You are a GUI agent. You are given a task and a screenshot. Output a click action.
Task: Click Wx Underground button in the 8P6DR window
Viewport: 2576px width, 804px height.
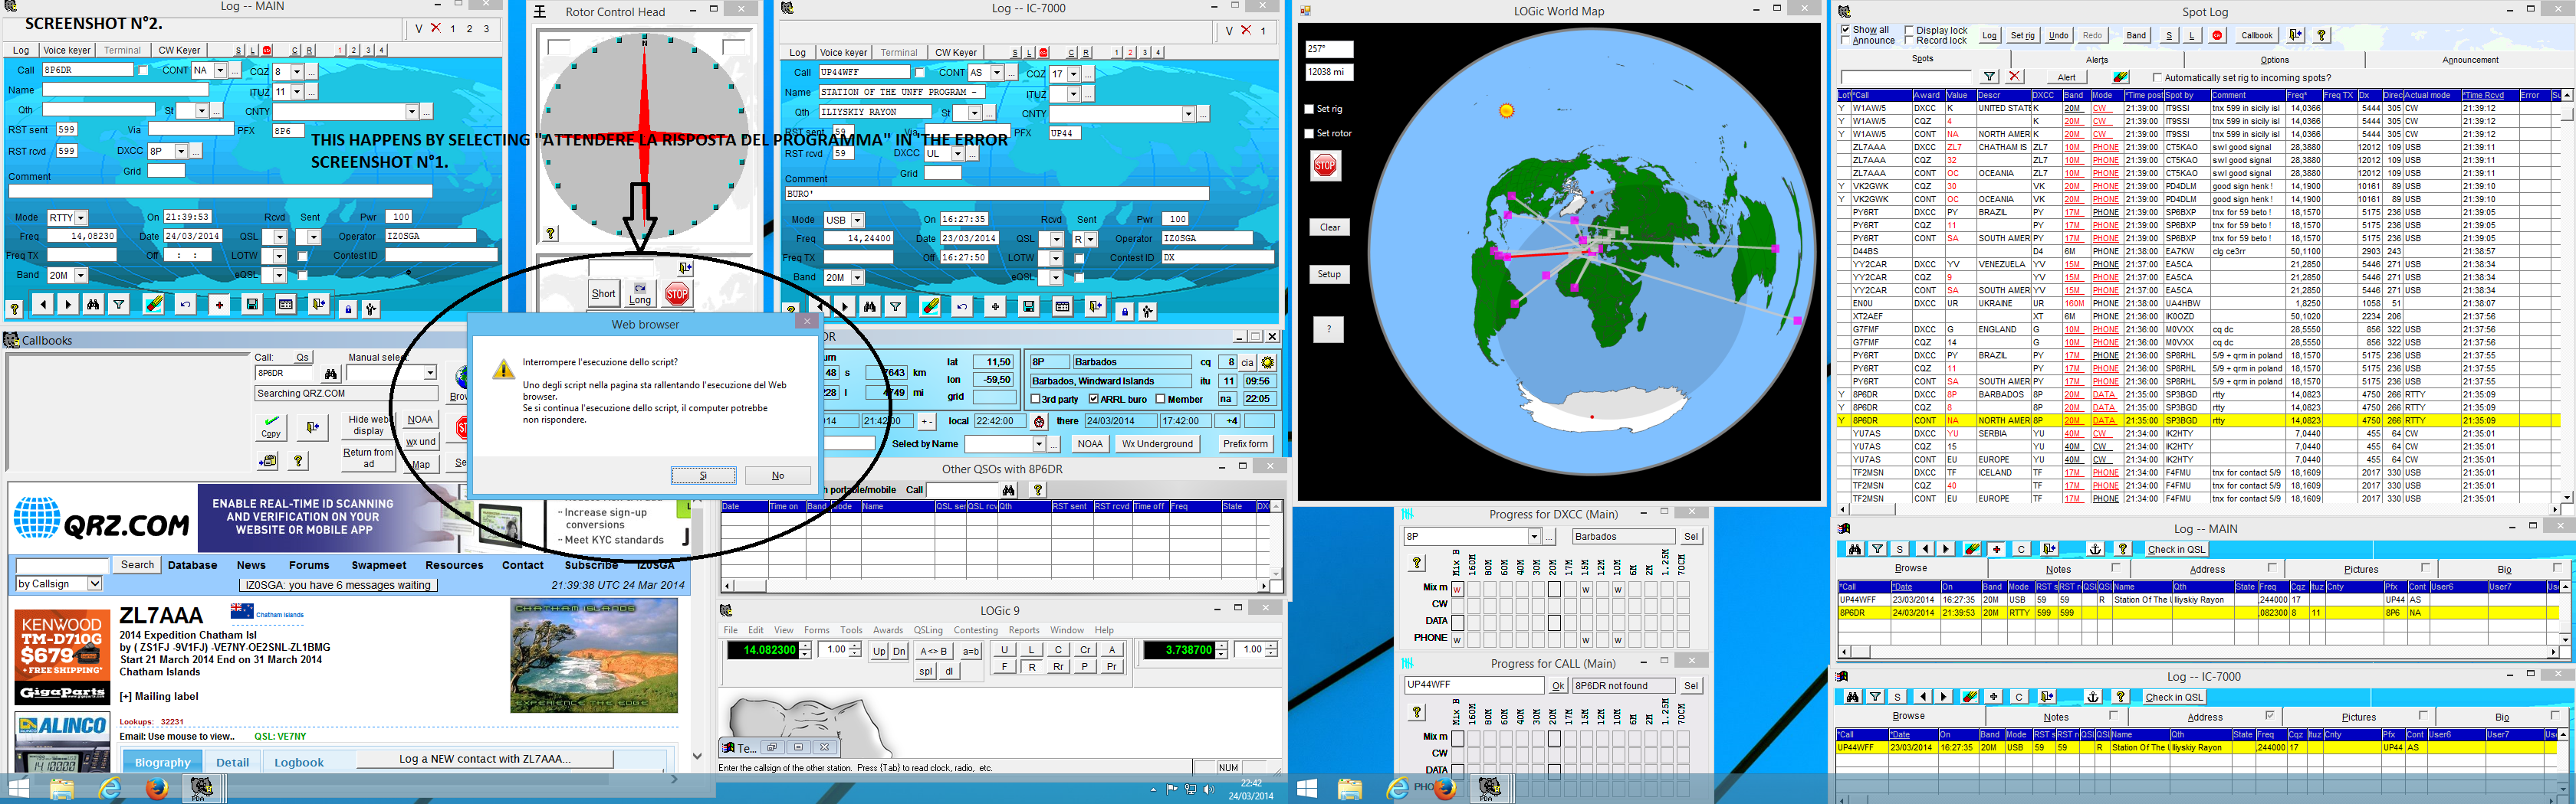pyautogui.click(x=1157, y=443)
